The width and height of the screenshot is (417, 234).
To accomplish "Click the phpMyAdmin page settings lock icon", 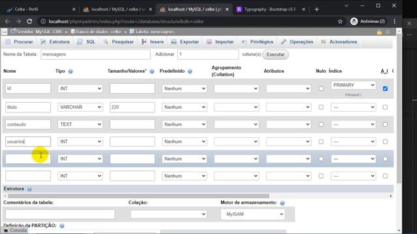I will click(379, 32).
